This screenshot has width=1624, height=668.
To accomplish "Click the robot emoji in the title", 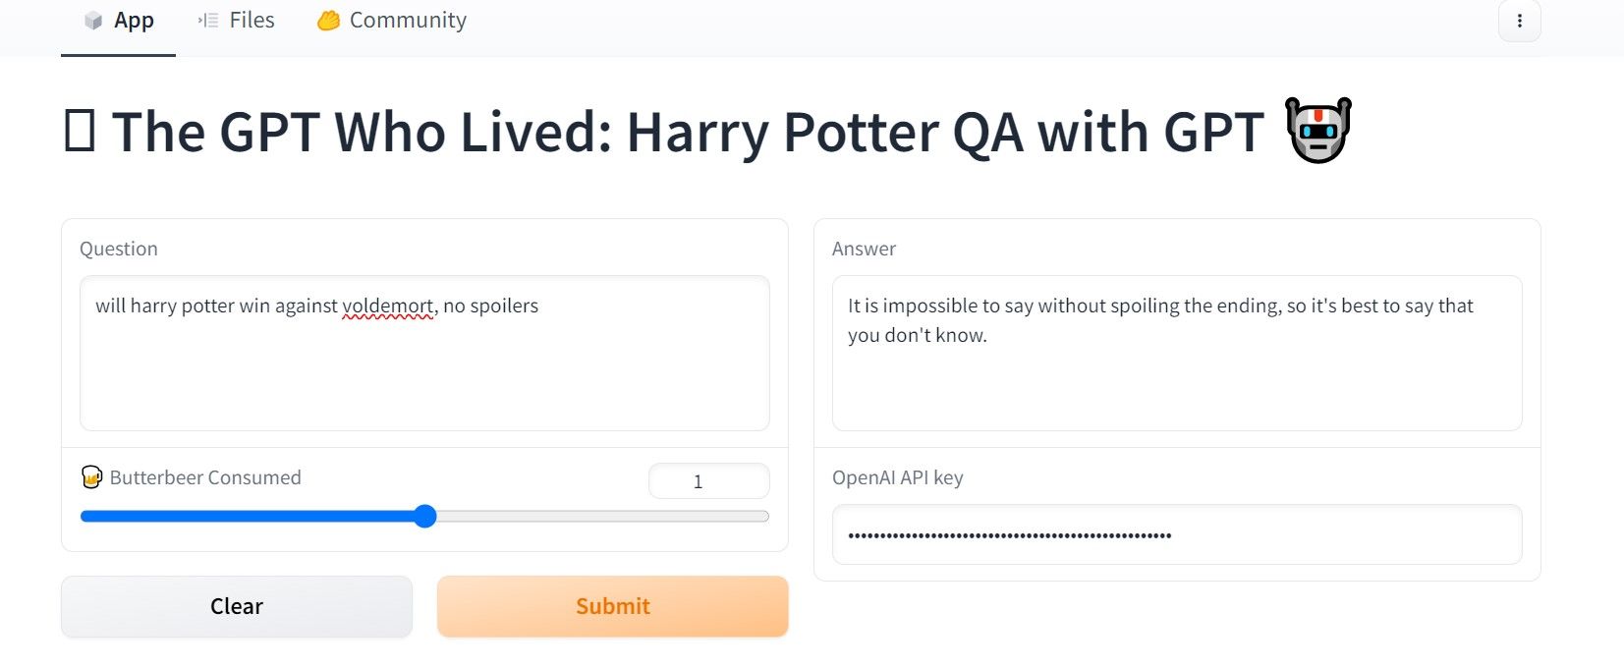I will pos(1318,131).
